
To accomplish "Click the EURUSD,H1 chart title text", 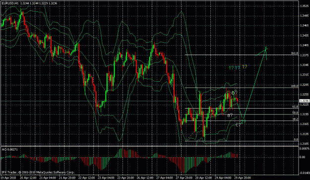I will [9, 3].
